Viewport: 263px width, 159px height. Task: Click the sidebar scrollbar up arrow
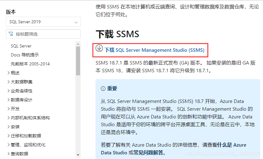(x=78, y=44)
